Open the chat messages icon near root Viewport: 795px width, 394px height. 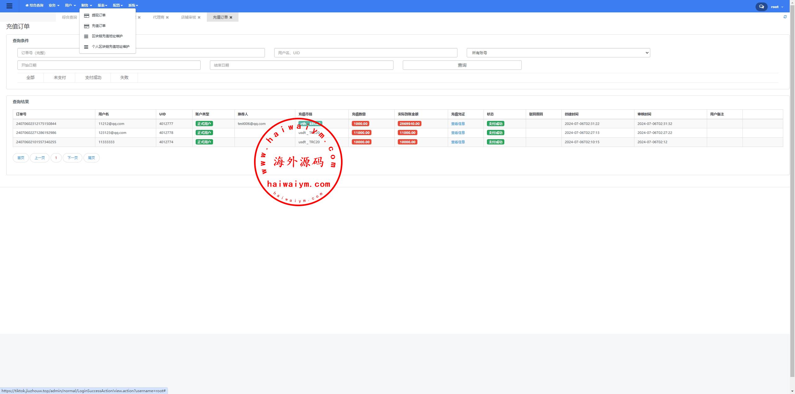coord(761,7)
